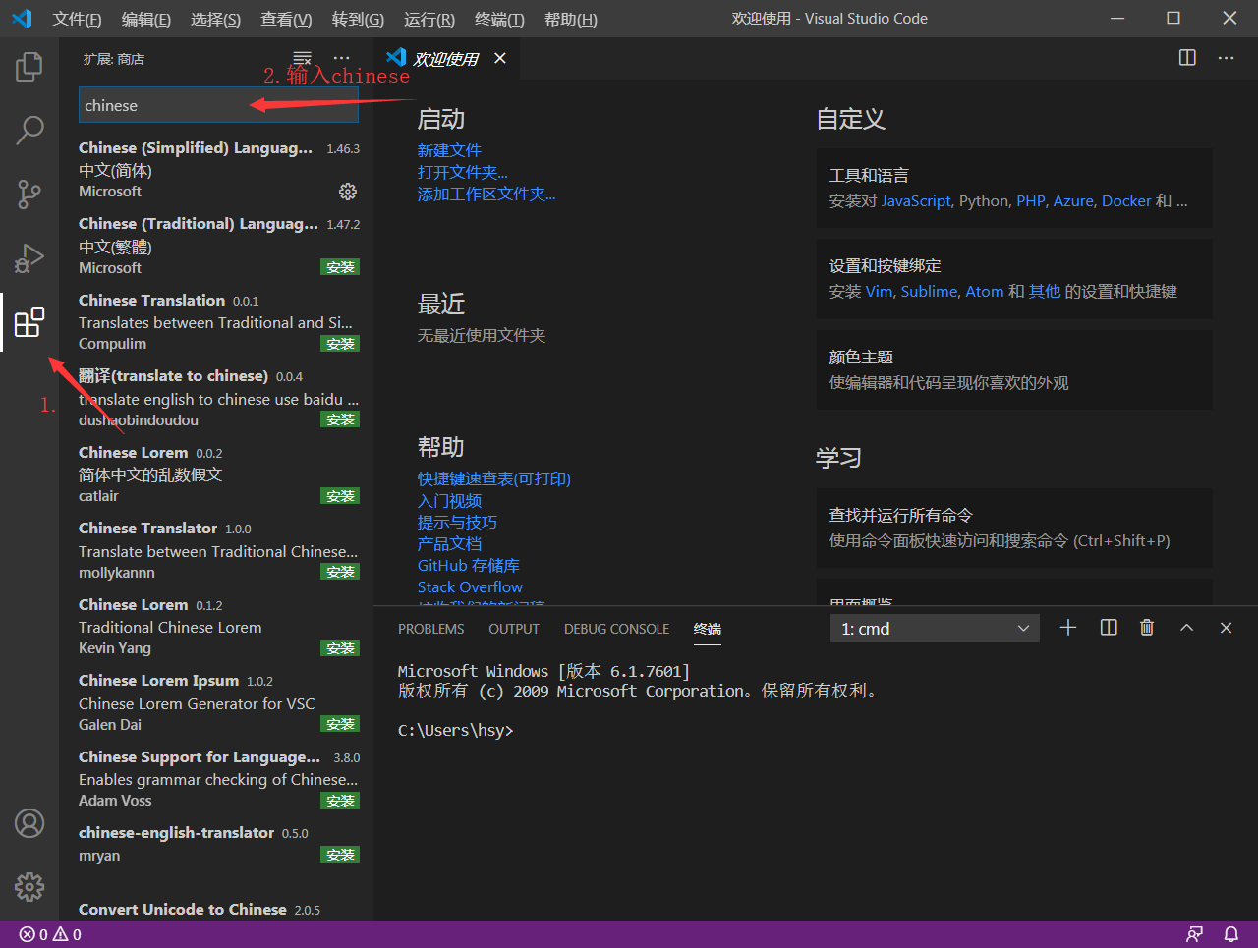Open feedback icon in status bar
Viewport: 1258px width, 948px height.
point(1194,934)
